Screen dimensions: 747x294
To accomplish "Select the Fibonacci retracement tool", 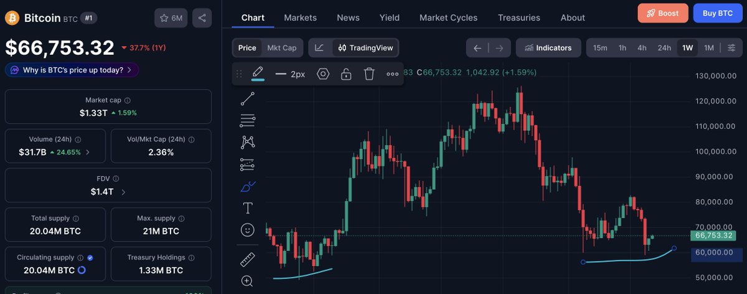I will point(247,121).
